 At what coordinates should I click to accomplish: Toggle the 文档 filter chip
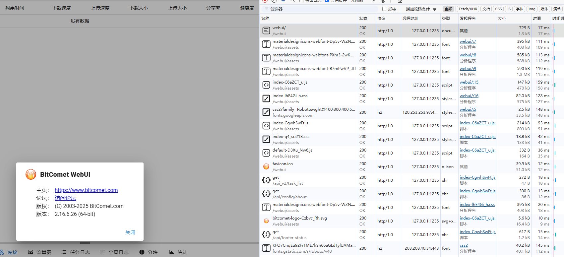[x=486, y=9]
